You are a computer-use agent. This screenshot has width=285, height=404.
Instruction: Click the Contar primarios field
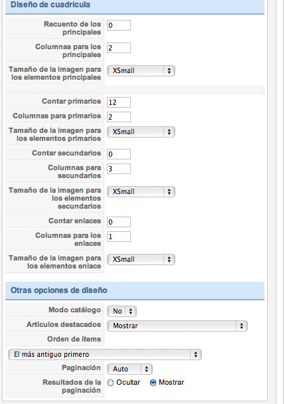click(119, 102)
